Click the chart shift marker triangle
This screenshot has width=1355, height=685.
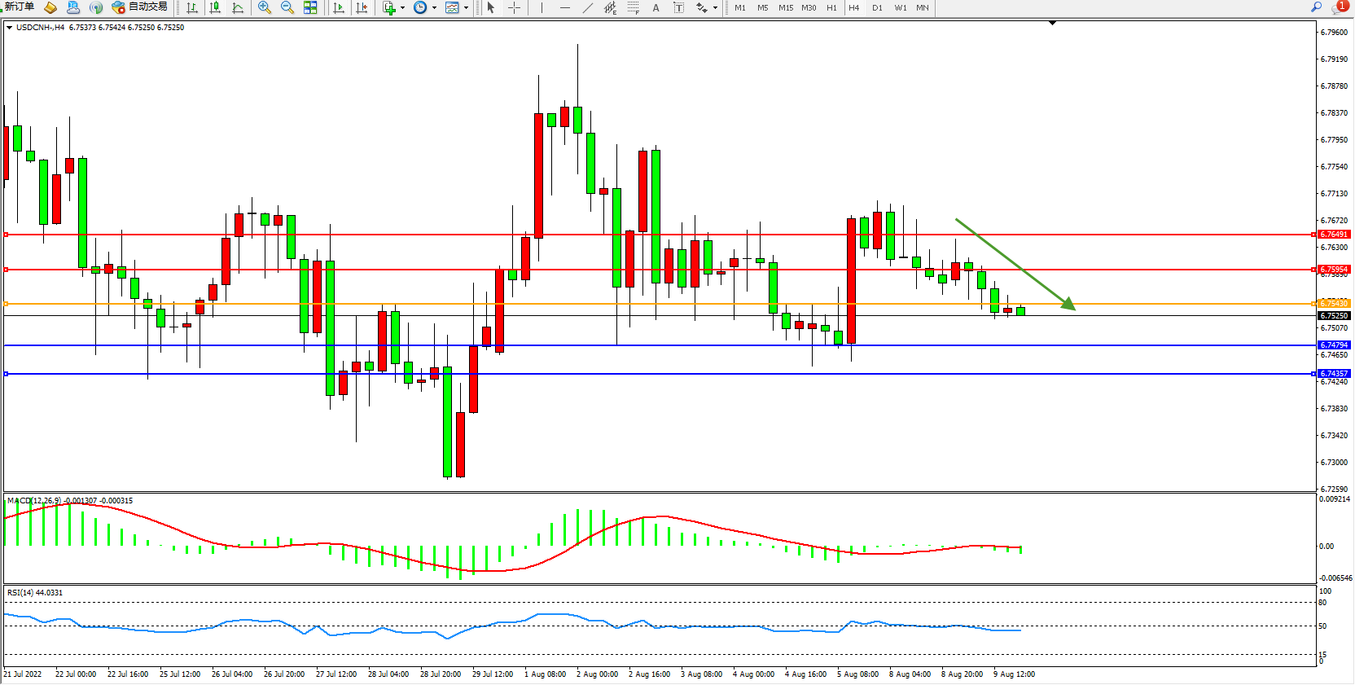pyautogui.click(x=1052, y=23)
